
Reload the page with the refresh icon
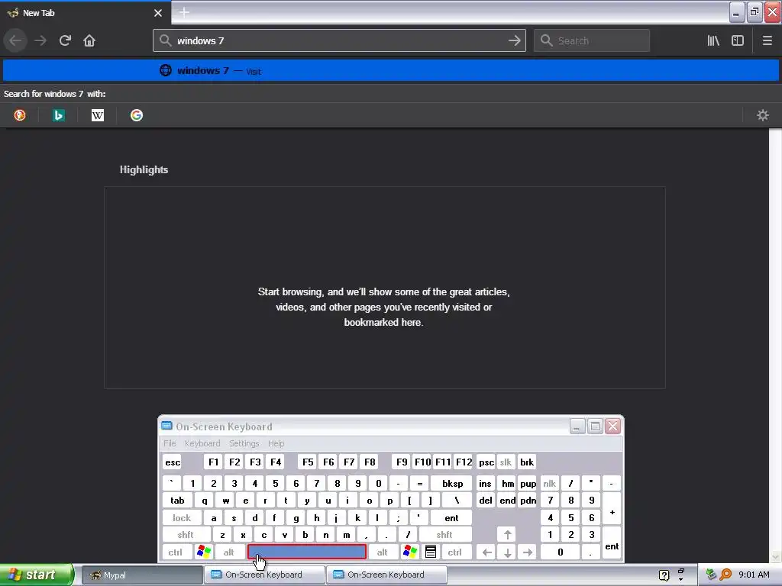pos(65,40)
